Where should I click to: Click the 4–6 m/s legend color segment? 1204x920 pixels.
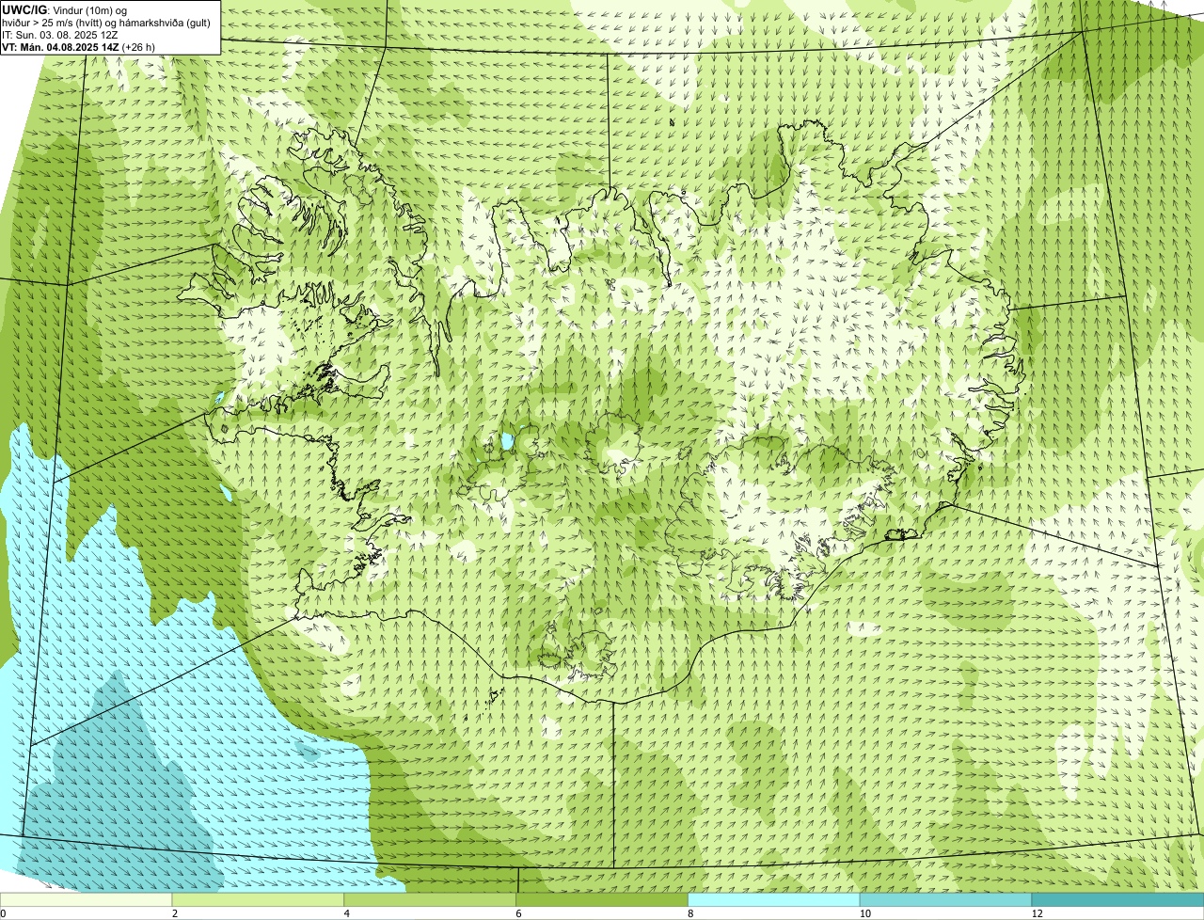click(431, 900)
